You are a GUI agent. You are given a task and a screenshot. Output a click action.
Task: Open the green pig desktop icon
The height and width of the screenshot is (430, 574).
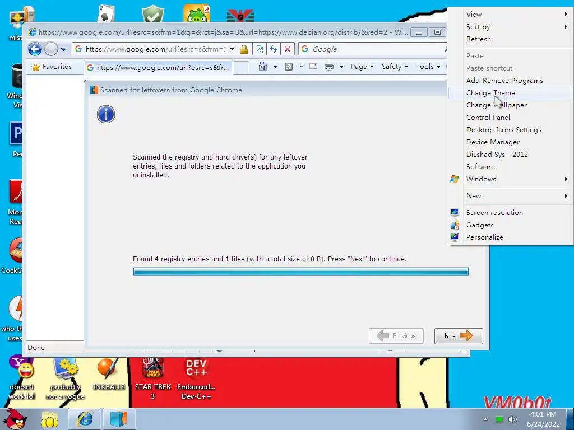(x=197, y=13)
